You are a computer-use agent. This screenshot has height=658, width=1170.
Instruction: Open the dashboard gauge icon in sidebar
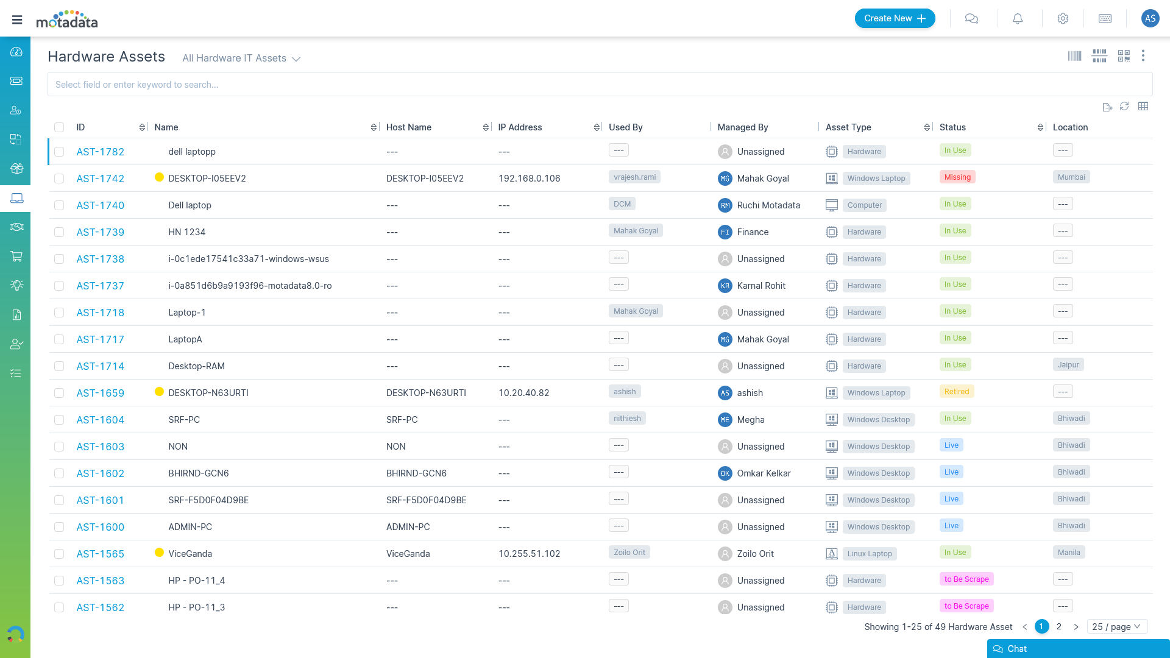click(x=15, y=52)
